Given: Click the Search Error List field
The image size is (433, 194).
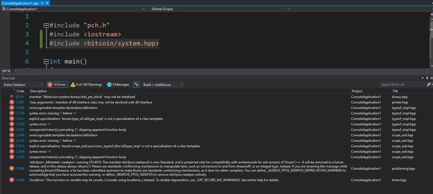Looking at the screenshot, I should 402,84.
